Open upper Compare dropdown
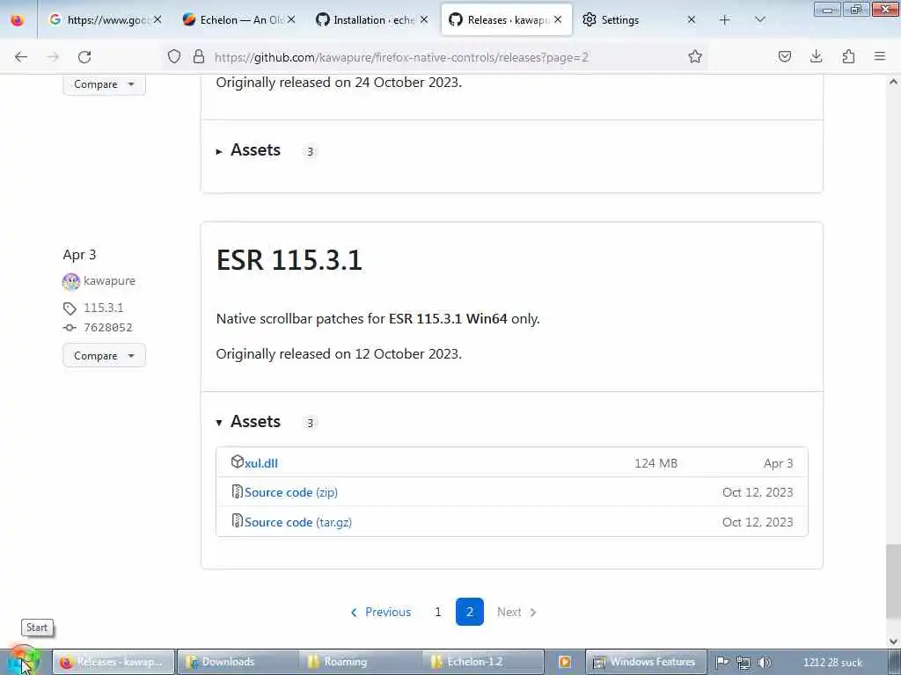 pos(104,83)
